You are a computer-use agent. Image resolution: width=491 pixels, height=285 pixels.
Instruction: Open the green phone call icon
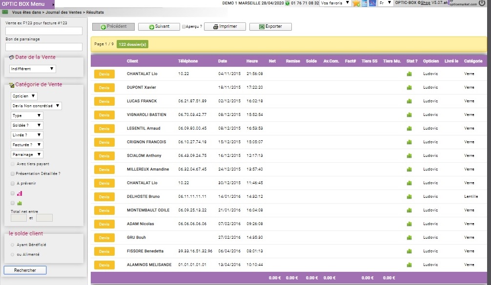click(x=287, y=3)
